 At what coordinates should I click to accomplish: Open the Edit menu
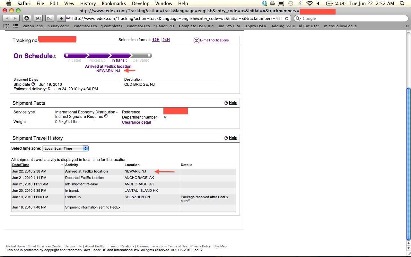coord(54,4)
